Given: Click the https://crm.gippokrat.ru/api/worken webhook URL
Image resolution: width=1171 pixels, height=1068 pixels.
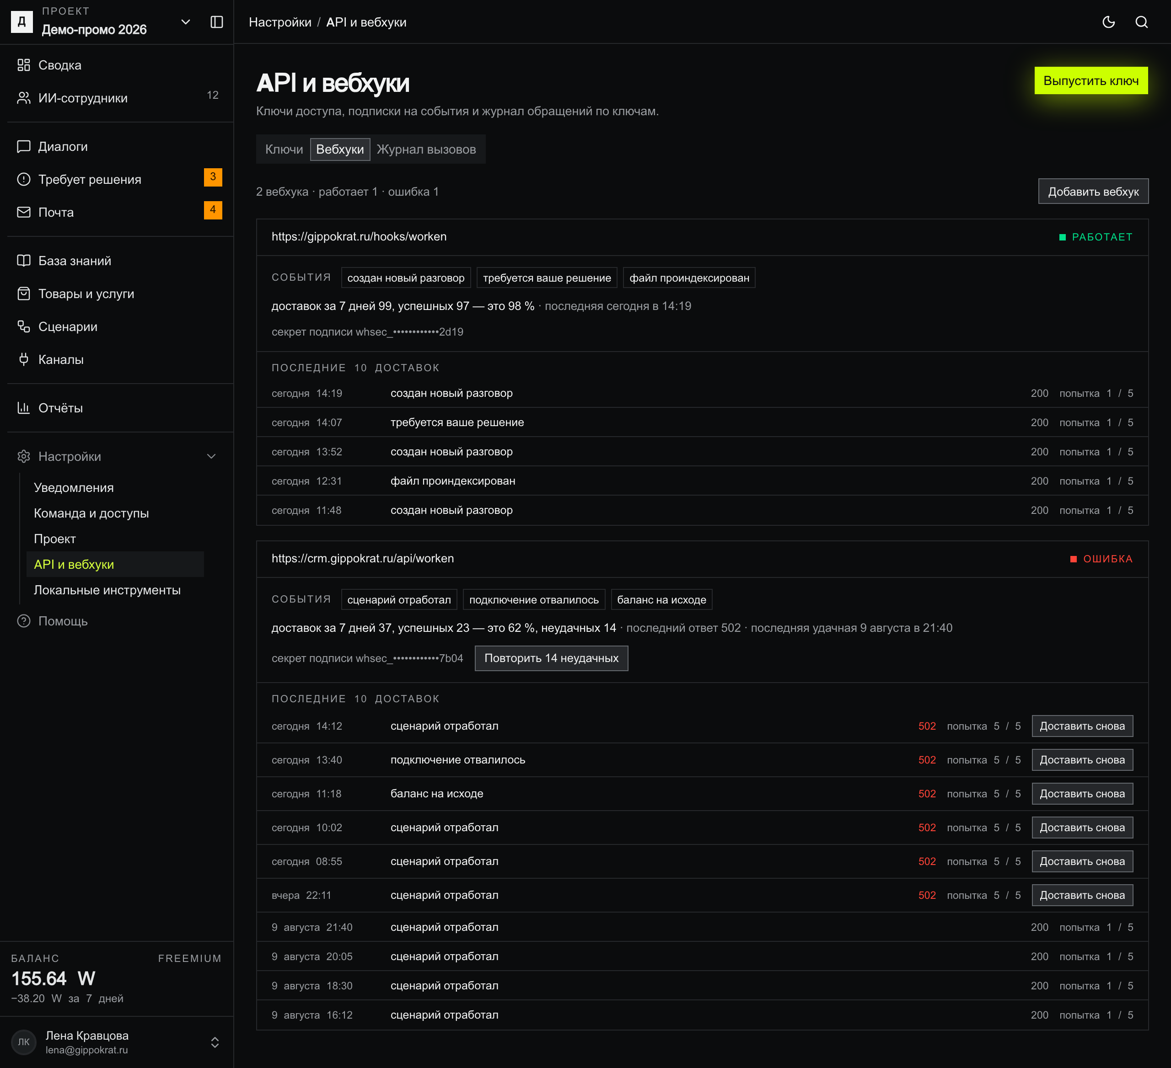Looking at the screenshot, I should (x=363, y=558).
